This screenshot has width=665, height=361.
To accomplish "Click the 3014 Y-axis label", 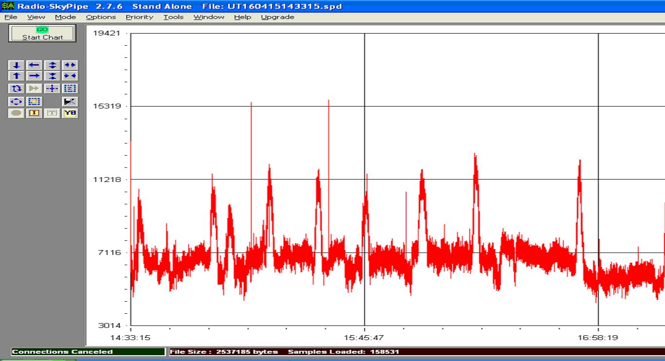I will 110,325.
